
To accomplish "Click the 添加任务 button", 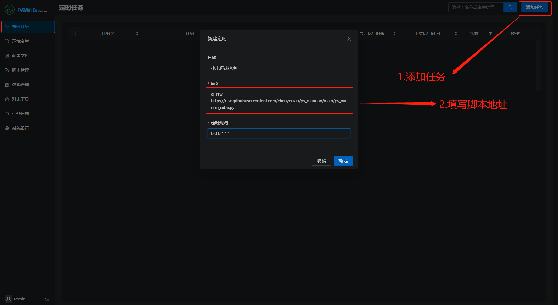I will pos(535,7).
